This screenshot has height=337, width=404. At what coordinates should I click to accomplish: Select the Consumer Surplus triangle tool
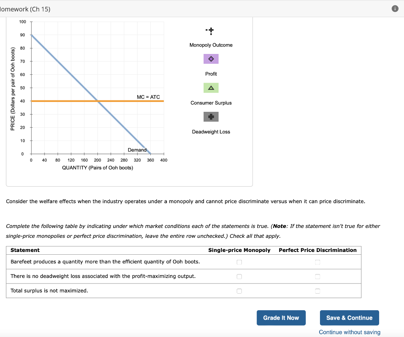coord(211,87)
